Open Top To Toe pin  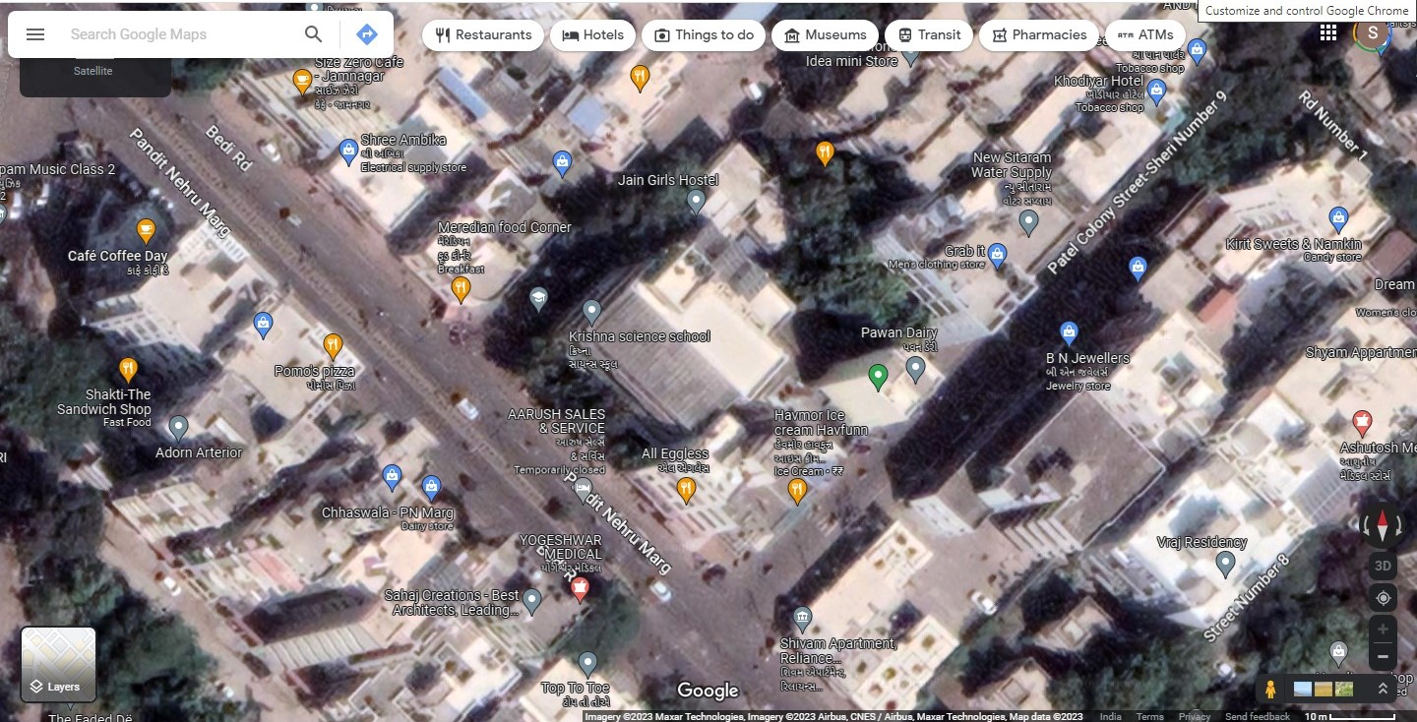[587, 664]
